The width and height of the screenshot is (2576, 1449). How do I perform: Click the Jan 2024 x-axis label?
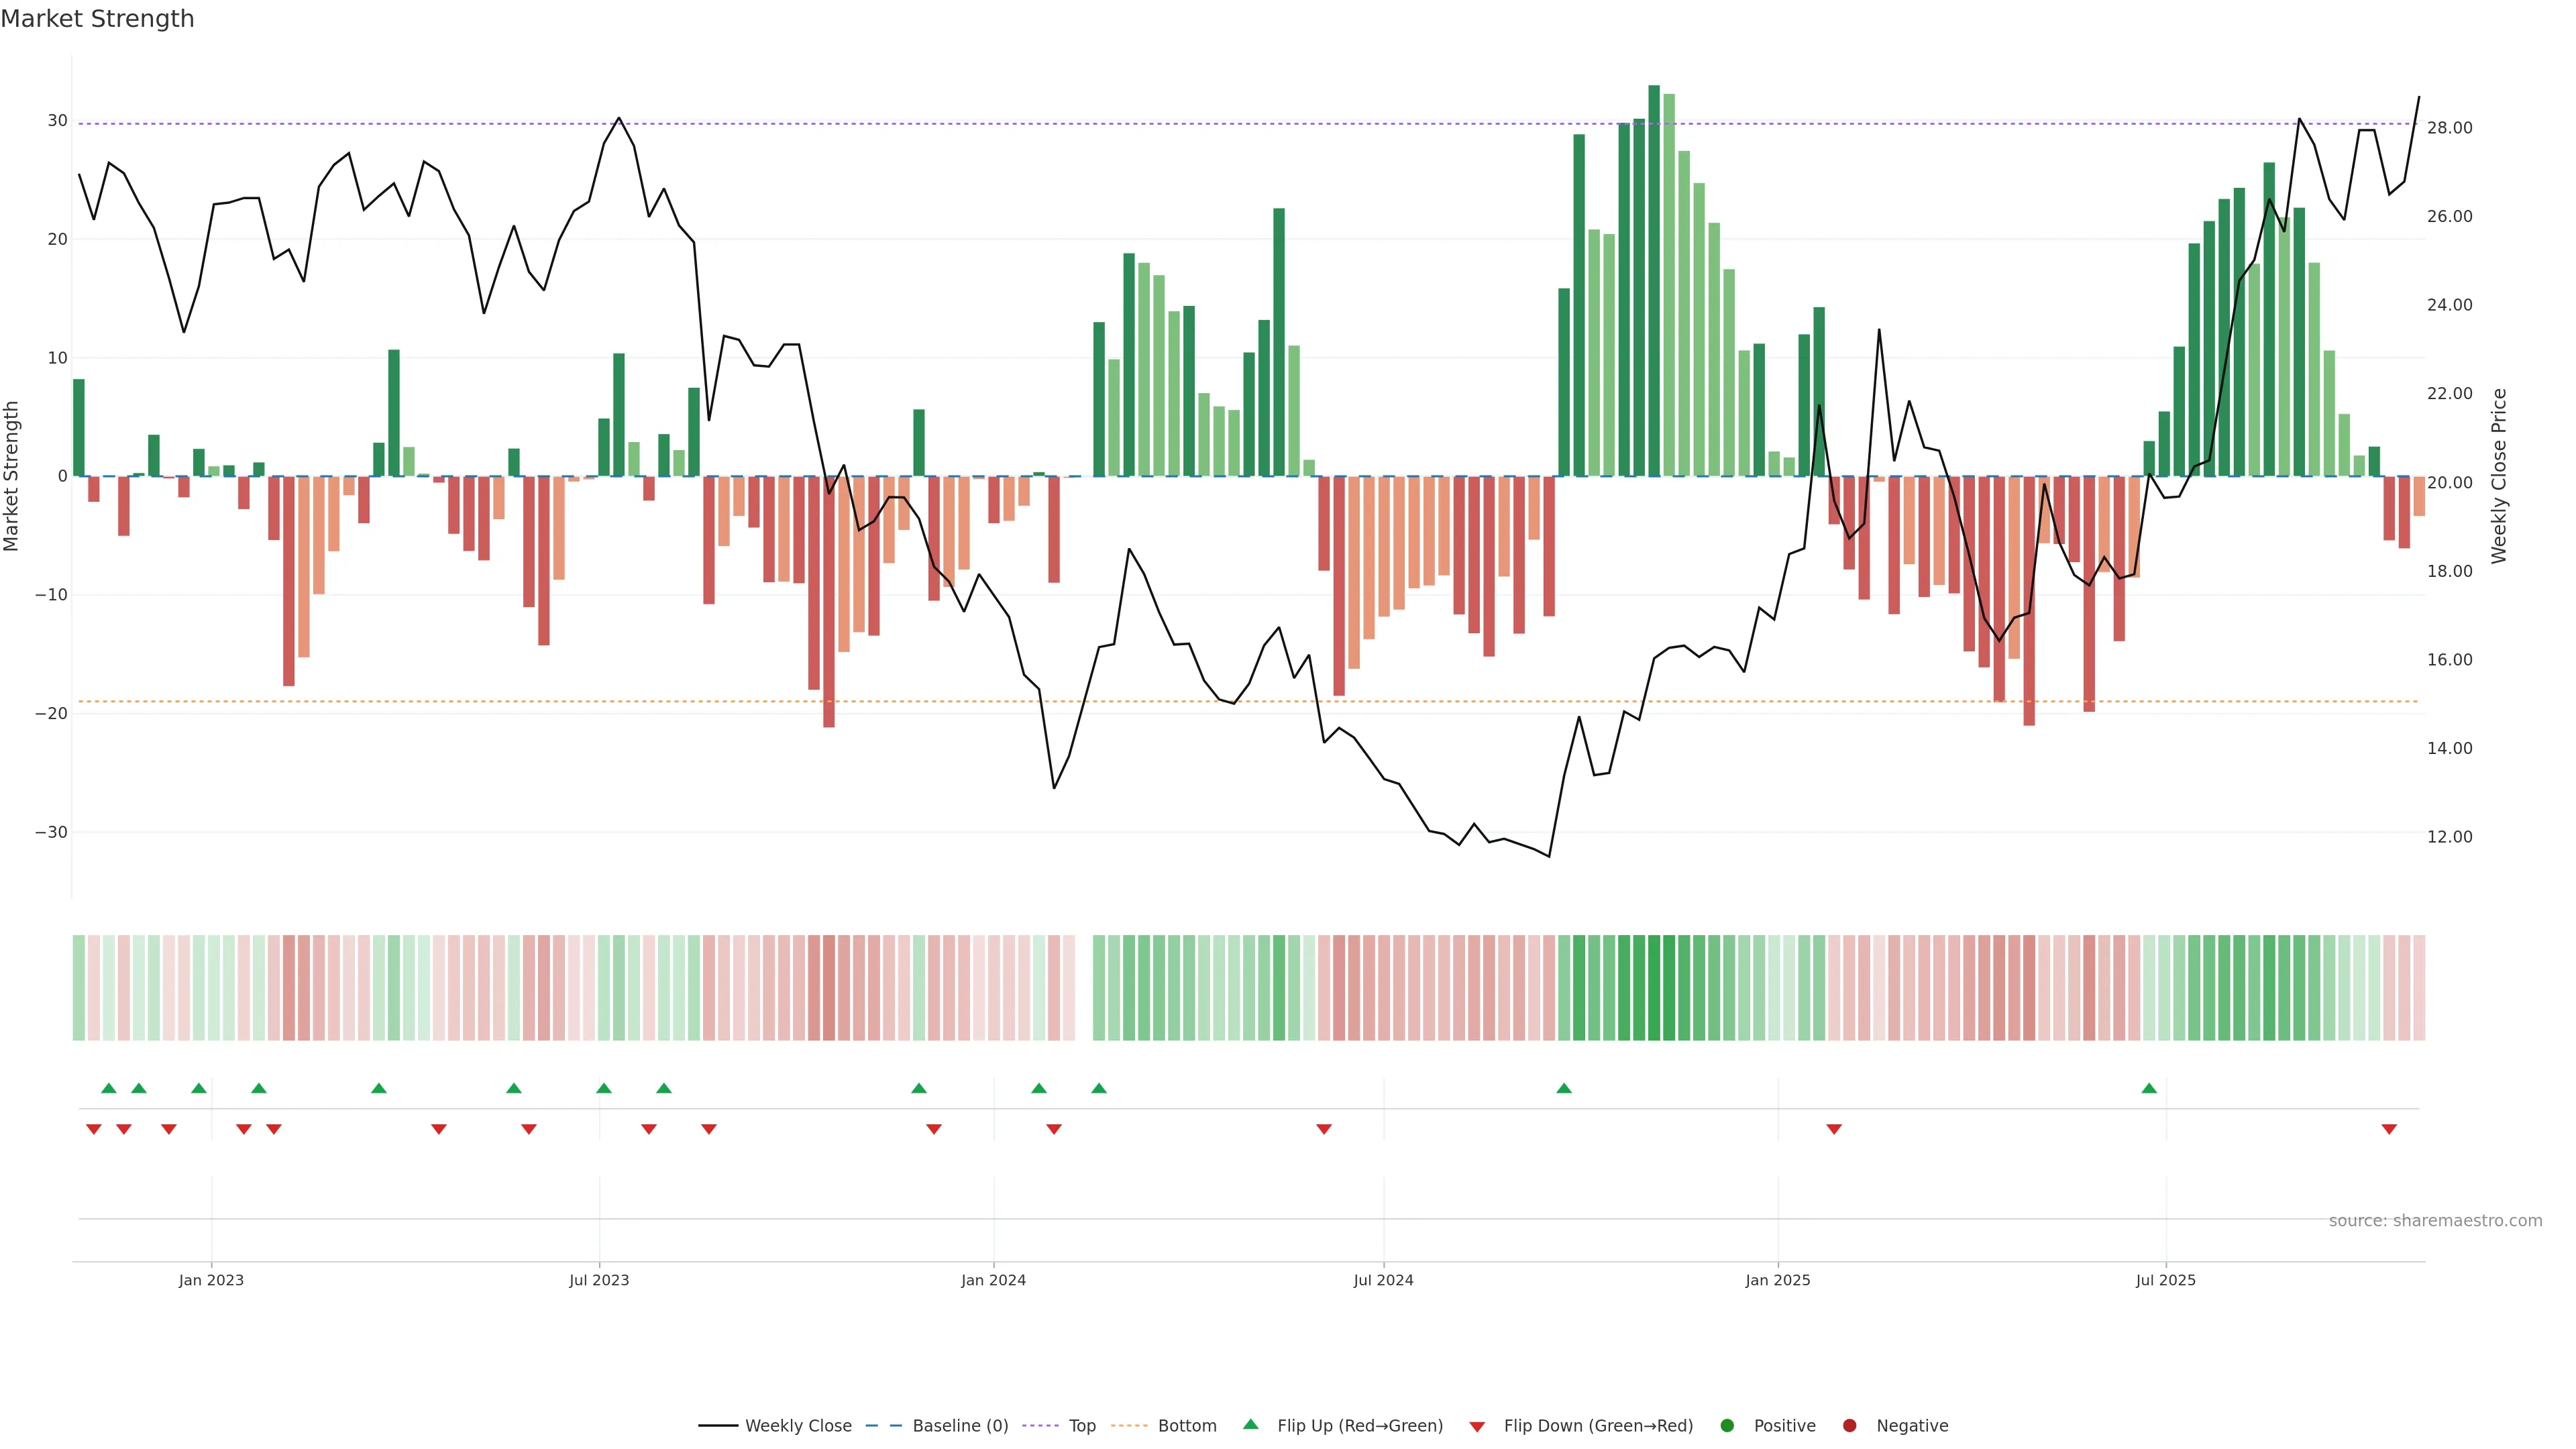(993, 1280)
